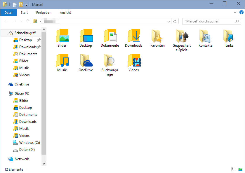Click the back navigation arrow

coord(6,21)
